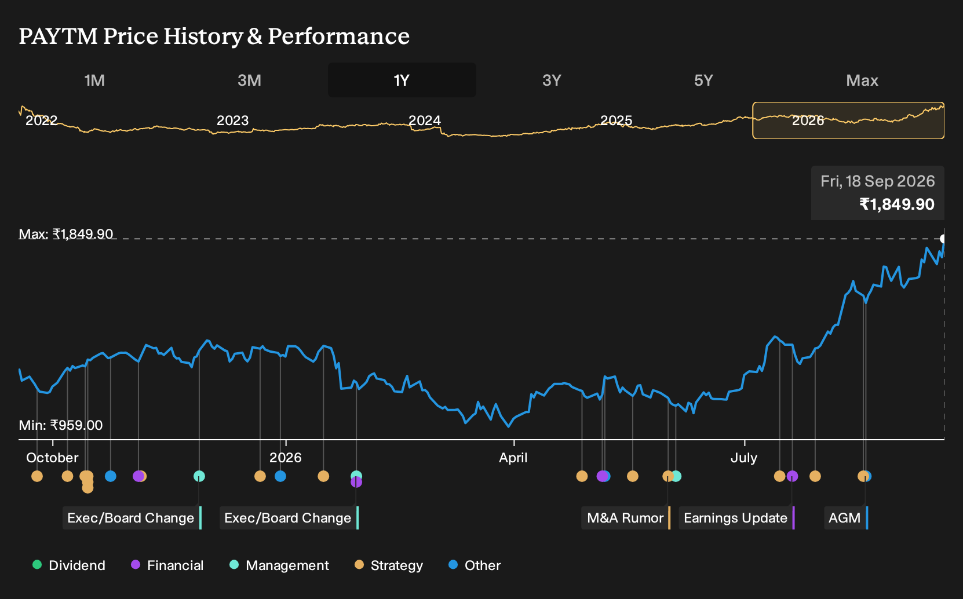Toggle the Strategy legend filter

[389, 565]
